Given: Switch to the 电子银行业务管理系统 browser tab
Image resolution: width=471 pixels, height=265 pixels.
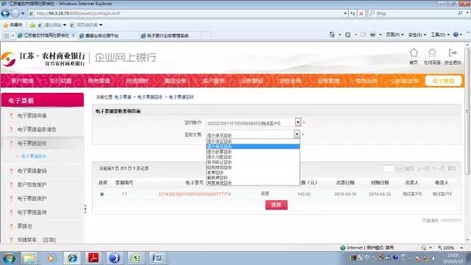Looking at the screenshot, I should 168,36.
